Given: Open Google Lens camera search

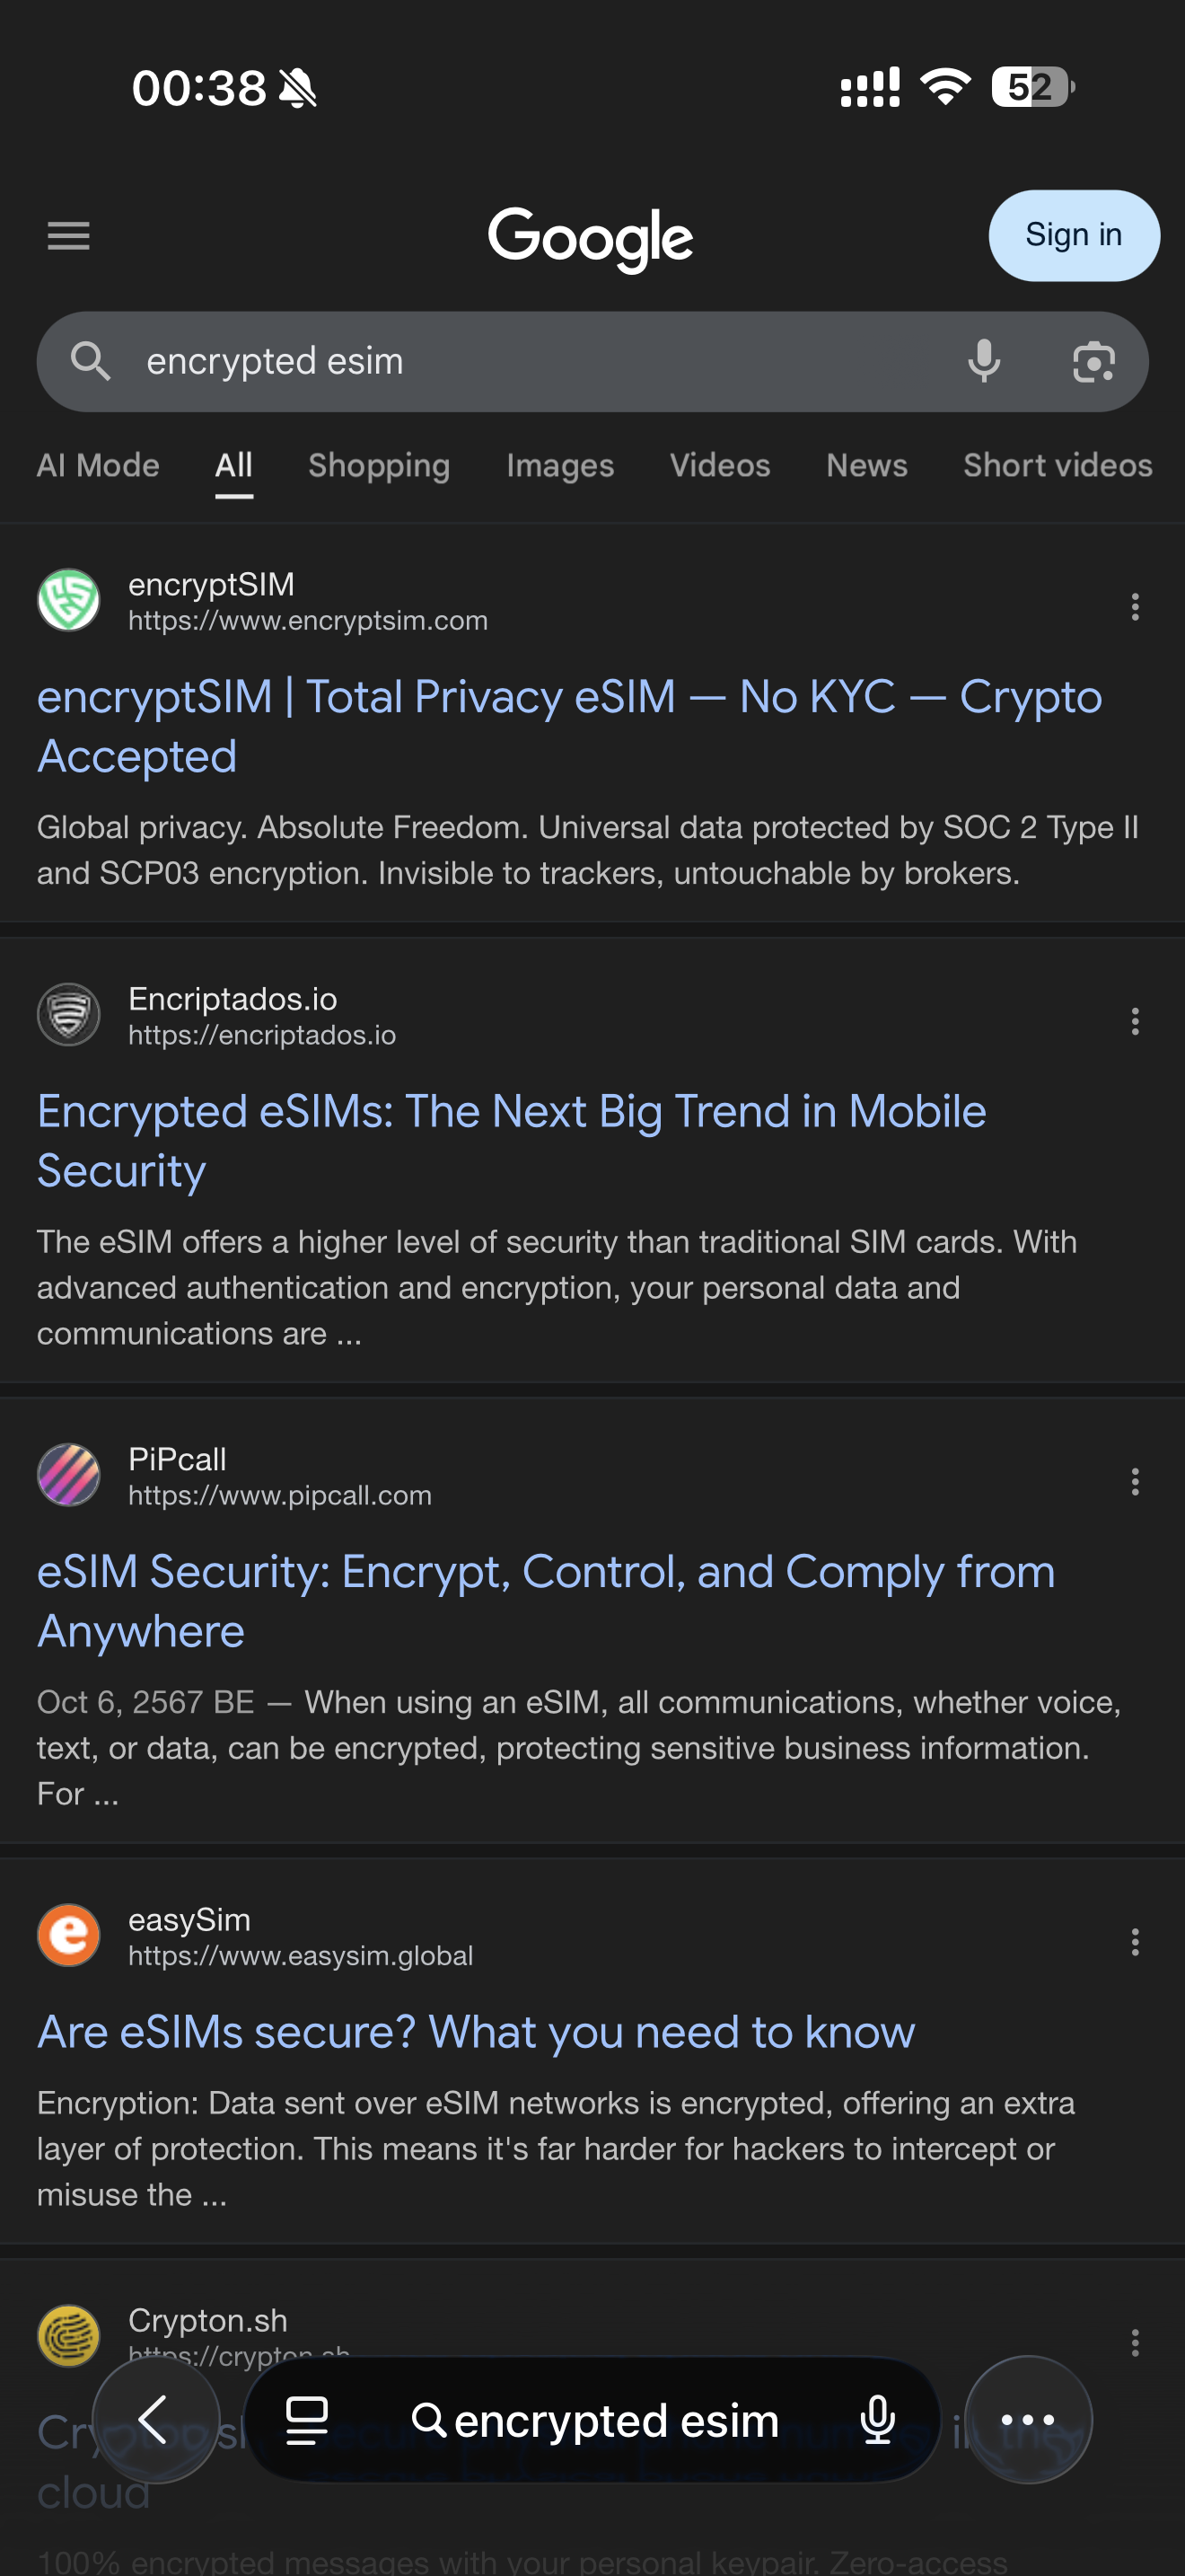Looking at the screenshot, I should [1093, 361].
